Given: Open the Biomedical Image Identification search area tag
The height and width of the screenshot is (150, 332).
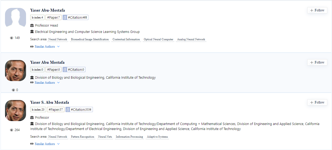Looking at the screenshot, I should click(90, 39).
